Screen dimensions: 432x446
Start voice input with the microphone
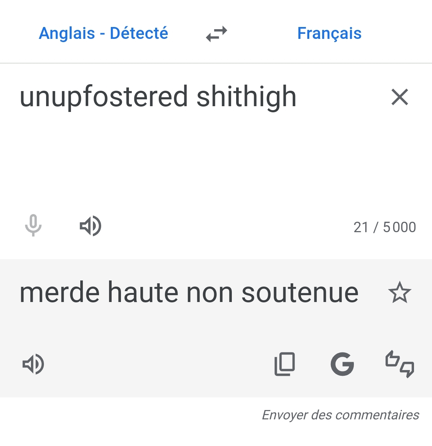33,226
